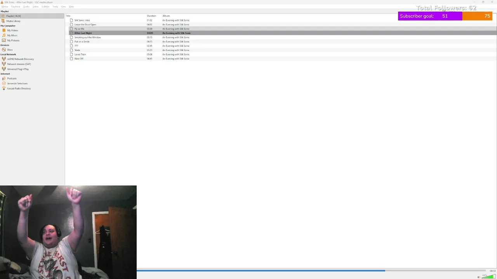Click the file icon beside Silk Sonic Intro
Image resolution: width=497 pixels, height=279 pixels.
tap(71, 20)
